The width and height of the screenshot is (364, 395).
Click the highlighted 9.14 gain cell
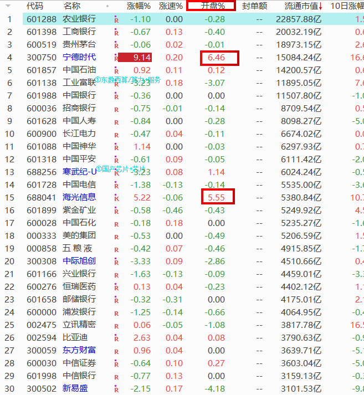coord(135,58)
